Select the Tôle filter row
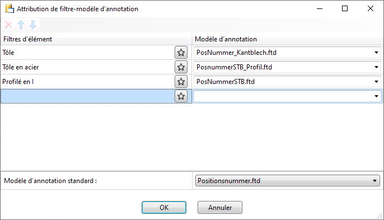 click(87, 53)
